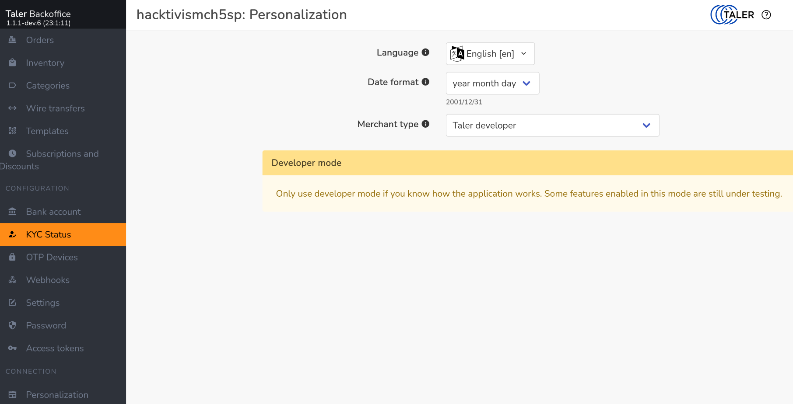Click the help question mark icon

coord(766,15)
